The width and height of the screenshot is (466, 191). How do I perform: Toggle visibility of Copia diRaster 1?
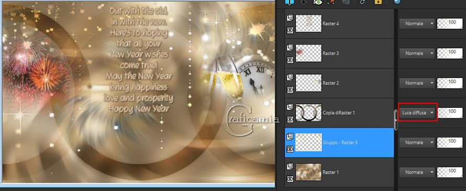pos(290,119)
